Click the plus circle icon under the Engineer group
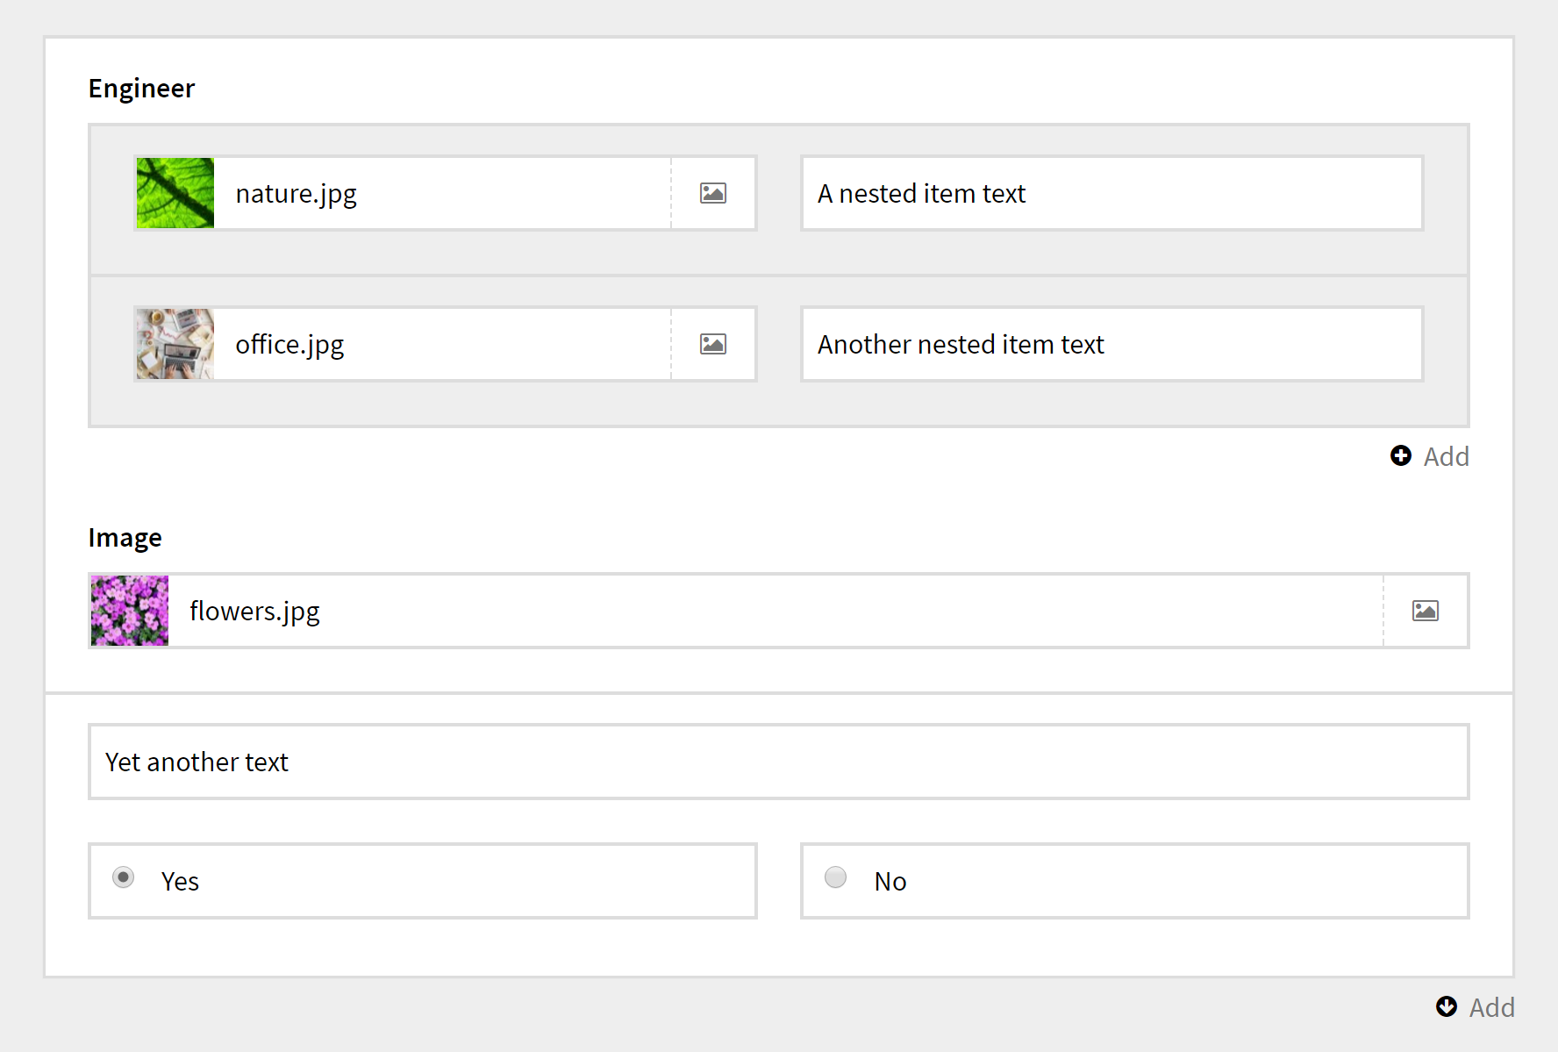 1401,455
